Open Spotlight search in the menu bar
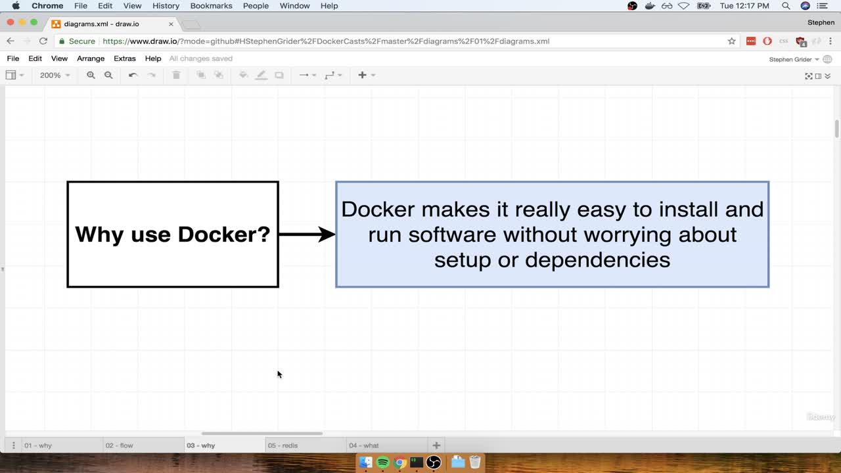 pyautogui.click(x=786, y=6)
